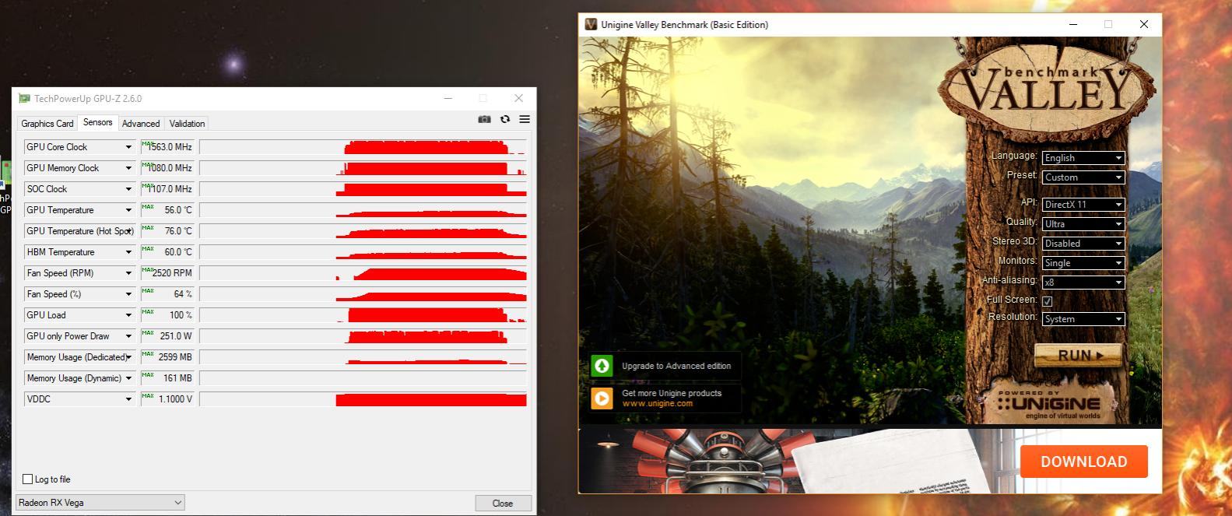Click the Dynamic Memory 161 MB value
This screenshot has height=516, width=1232.
(x=167, y=378)
